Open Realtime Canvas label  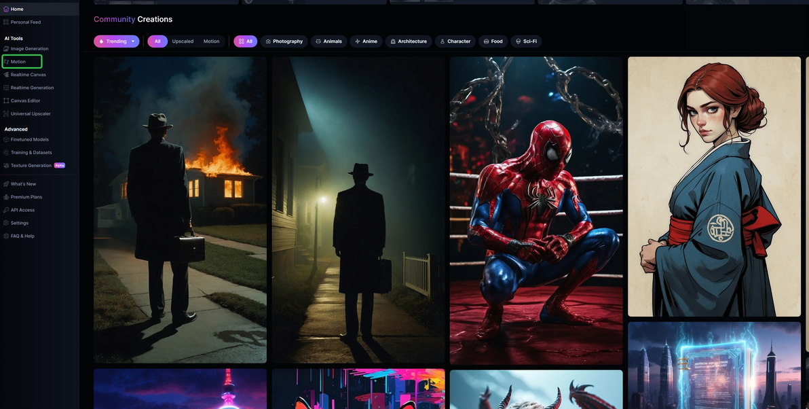point(29,75)
